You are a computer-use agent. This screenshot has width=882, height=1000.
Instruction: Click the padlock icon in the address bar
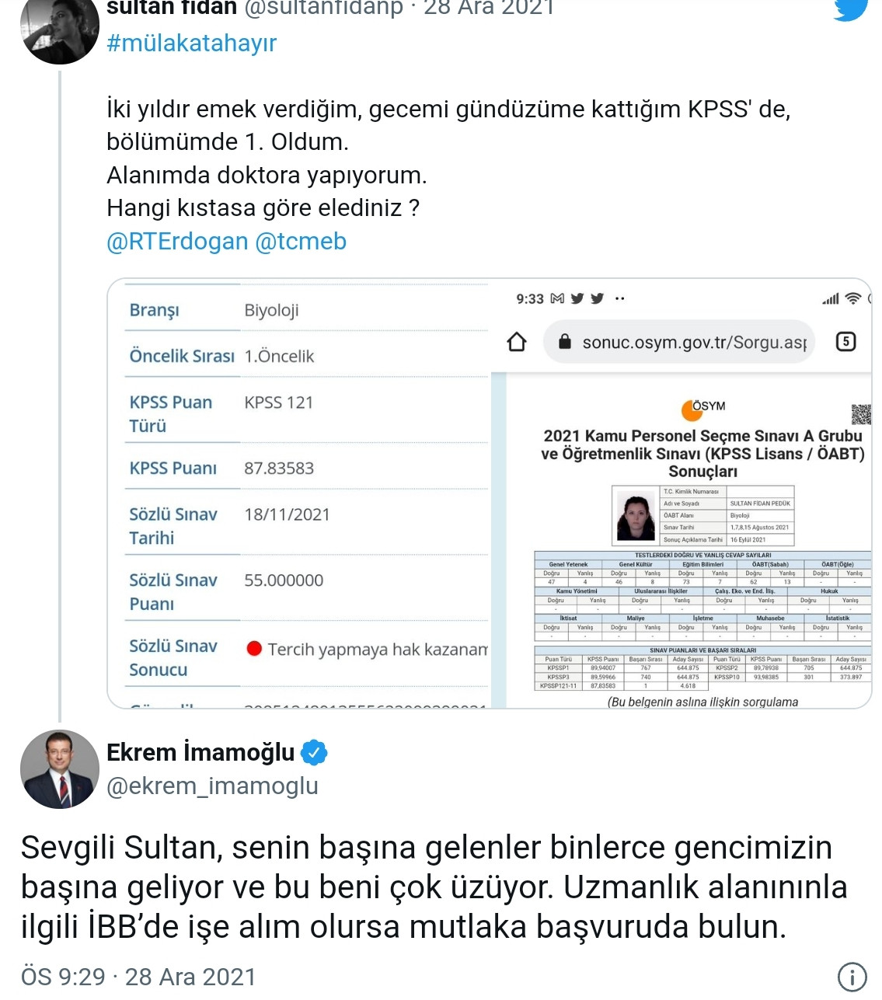[x=563, y=340]
